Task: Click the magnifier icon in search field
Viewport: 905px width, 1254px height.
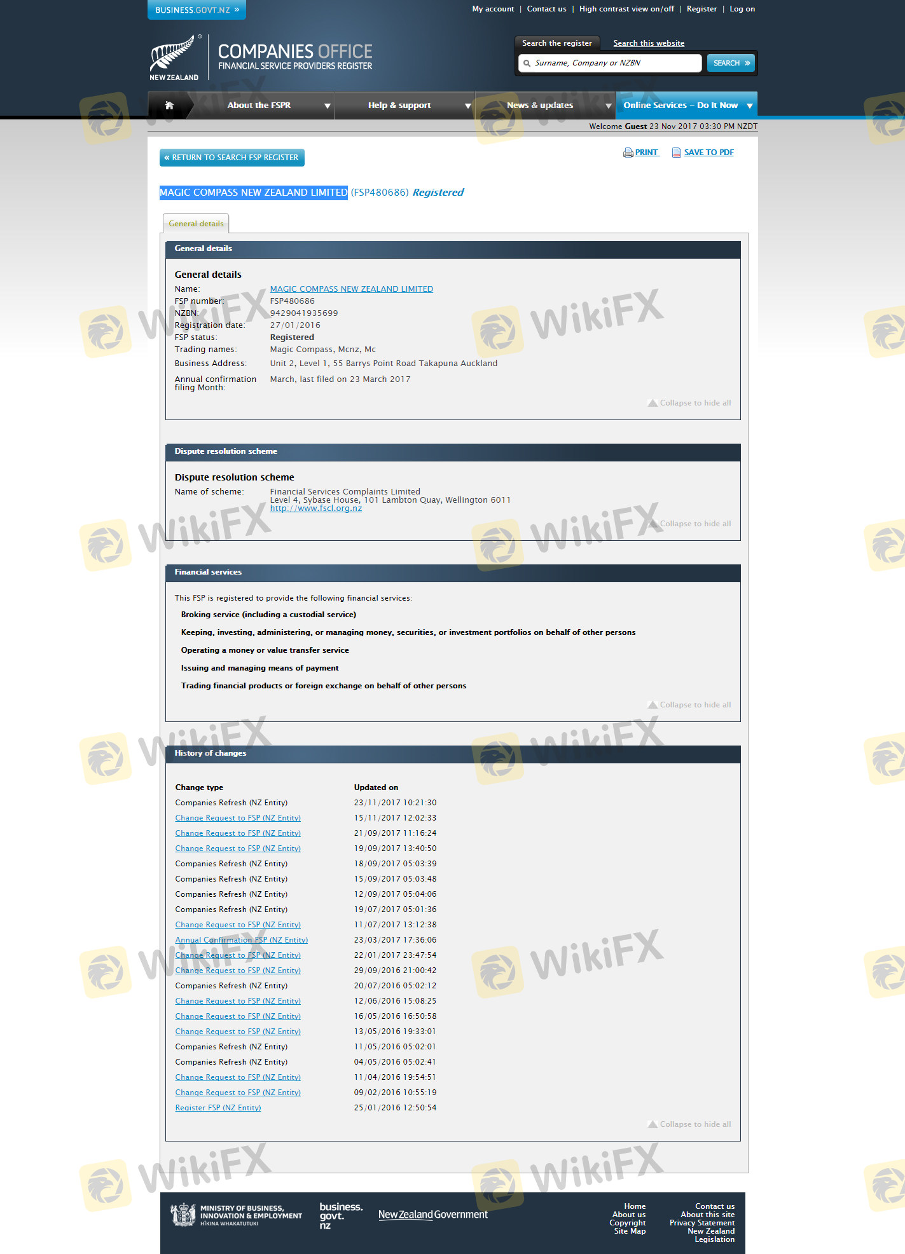Action: pyautogui.click(x=527, y=64)
